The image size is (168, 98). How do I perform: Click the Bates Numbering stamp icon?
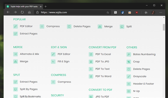click(129, 55)
